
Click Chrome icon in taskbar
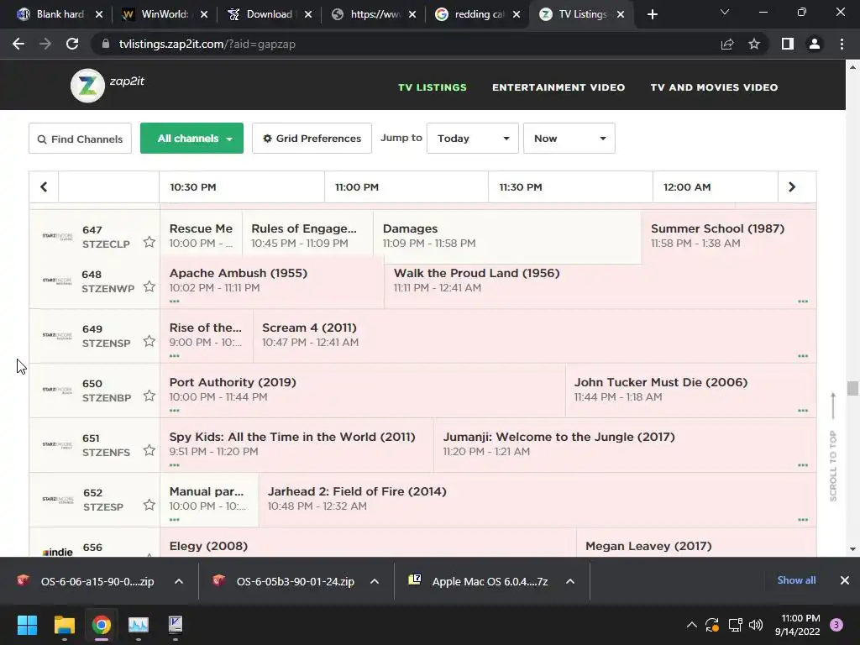(102, 625)
